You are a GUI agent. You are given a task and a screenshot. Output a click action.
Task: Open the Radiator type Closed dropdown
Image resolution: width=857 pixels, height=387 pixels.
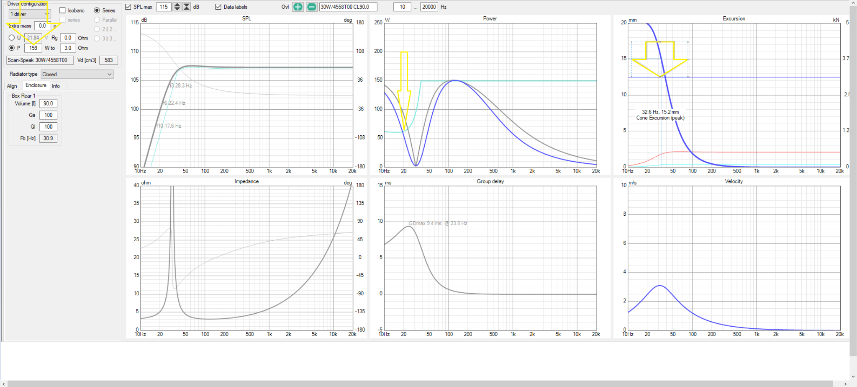click(77, 74)
